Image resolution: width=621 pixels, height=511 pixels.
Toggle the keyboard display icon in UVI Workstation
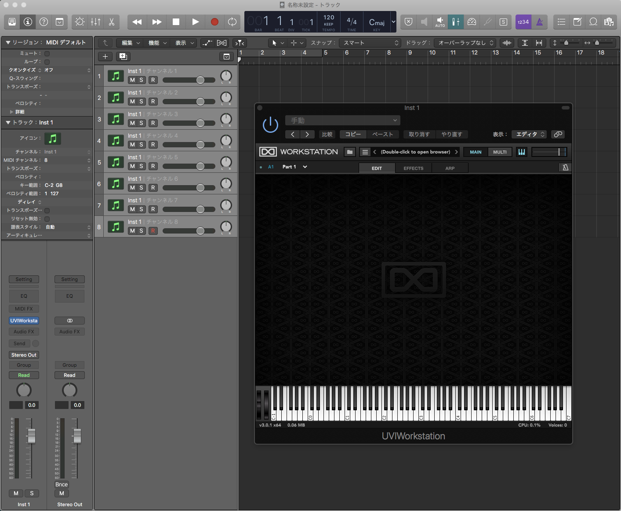(x=522, y=152)
